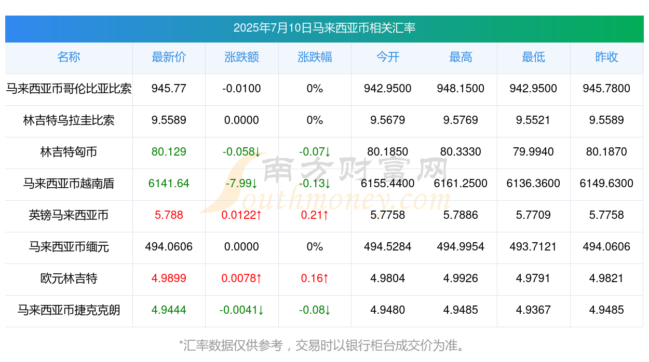Click the low value 79.9940
The image size is (649, 362).
tap(533, 152)
